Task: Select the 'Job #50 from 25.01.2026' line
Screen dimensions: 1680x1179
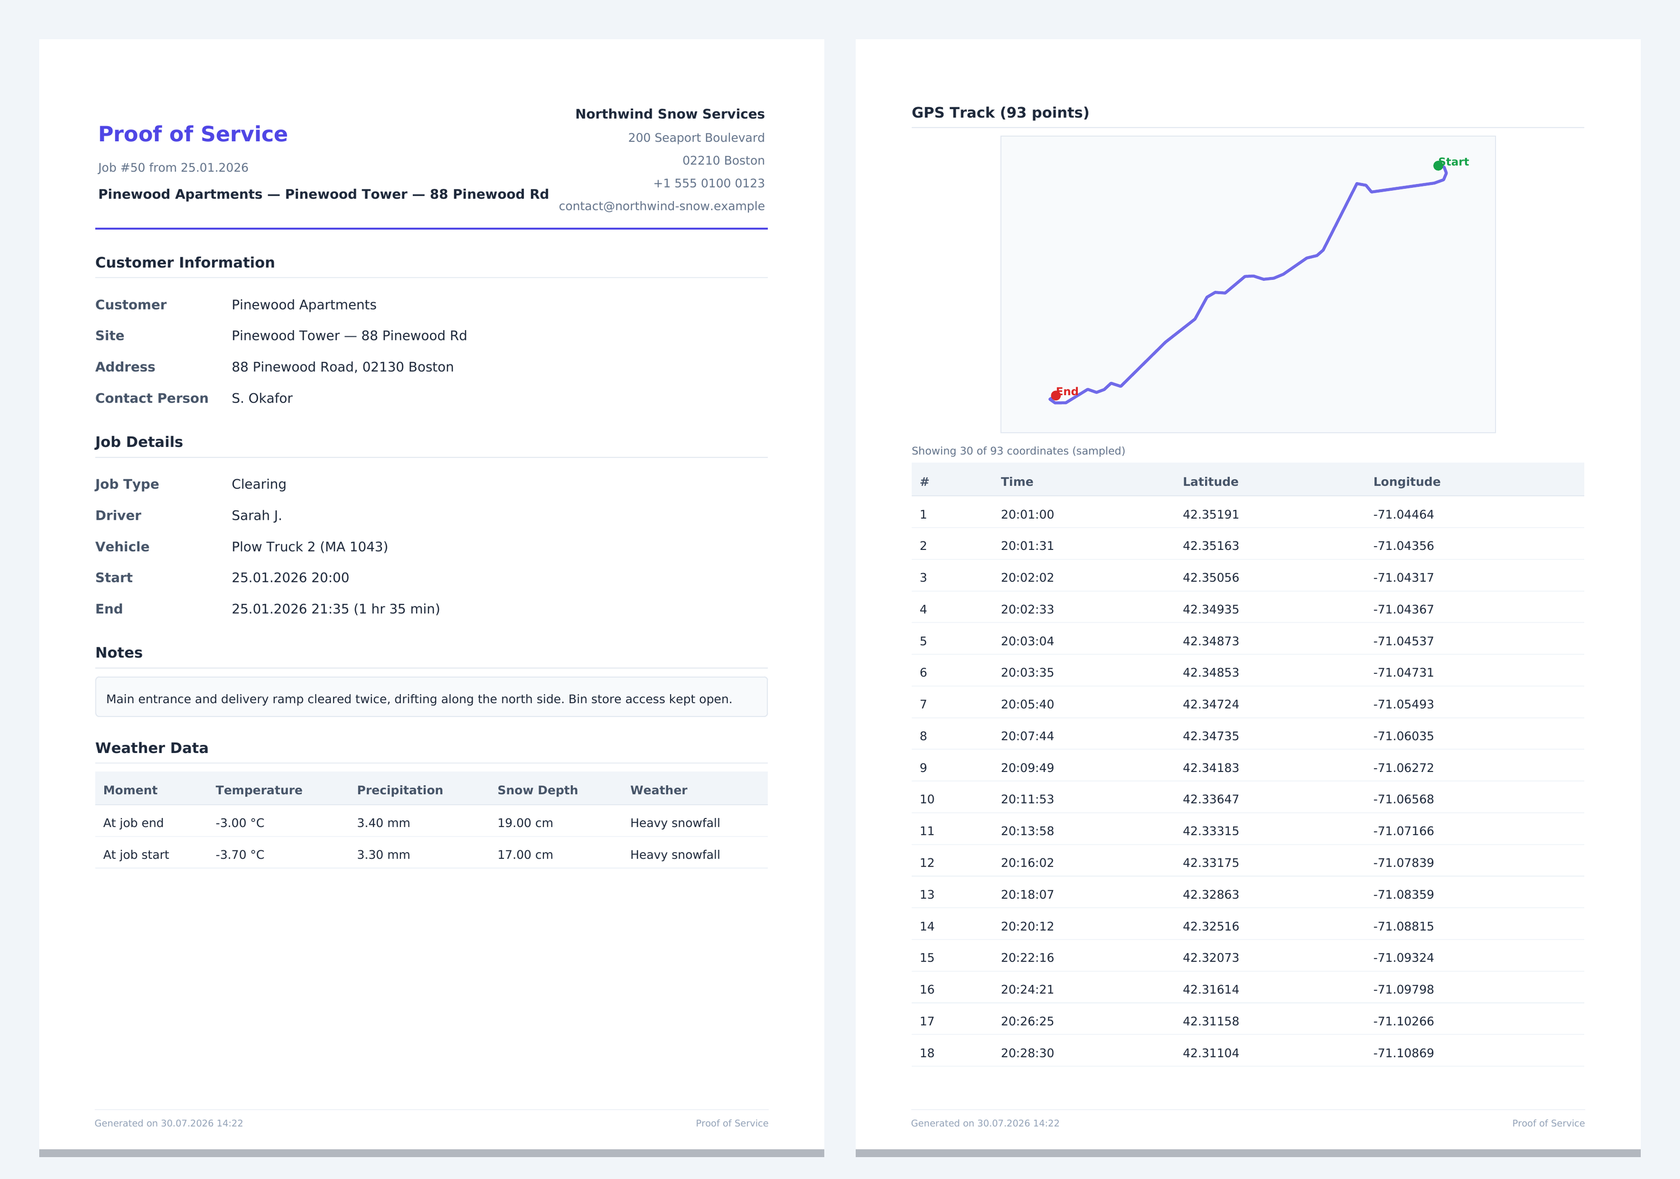Action: [x=173, y=168]
